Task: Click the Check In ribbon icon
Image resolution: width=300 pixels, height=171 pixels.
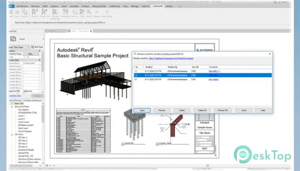Action: pos(35,12)
